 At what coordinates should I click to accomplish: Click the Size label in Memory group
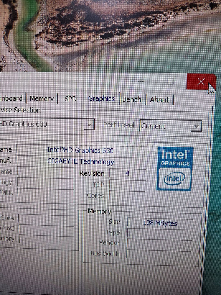pyautogui.click(x=114, y=222)
